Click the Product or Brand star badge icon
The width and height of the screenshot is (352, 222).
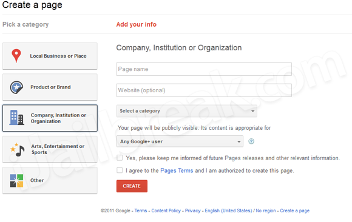(16, 87)
